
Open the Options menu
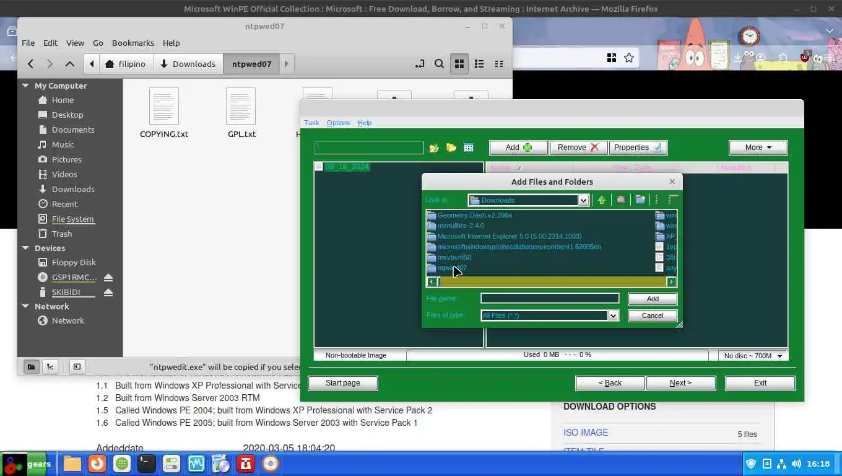pyautogui.click(x=338, y=123)
